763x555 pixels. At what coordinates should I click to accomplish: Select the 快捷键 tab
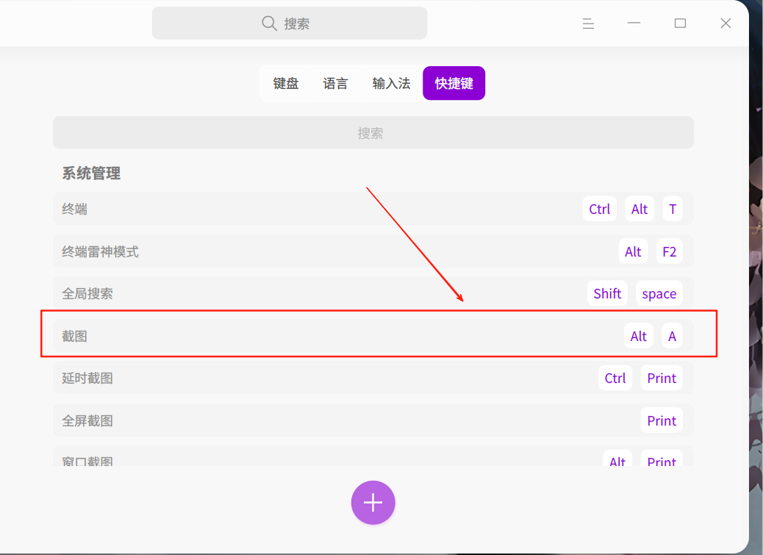click(454, 83)
